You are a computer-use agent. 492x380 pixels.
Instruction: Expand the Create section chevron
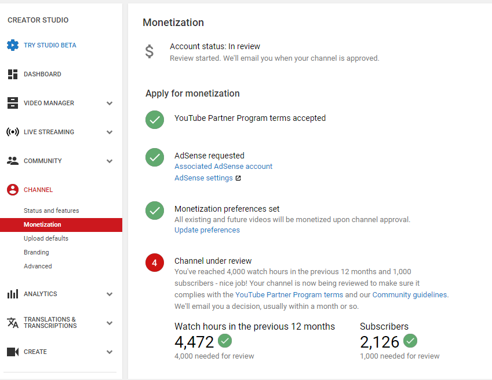click(x=110, y=352)
